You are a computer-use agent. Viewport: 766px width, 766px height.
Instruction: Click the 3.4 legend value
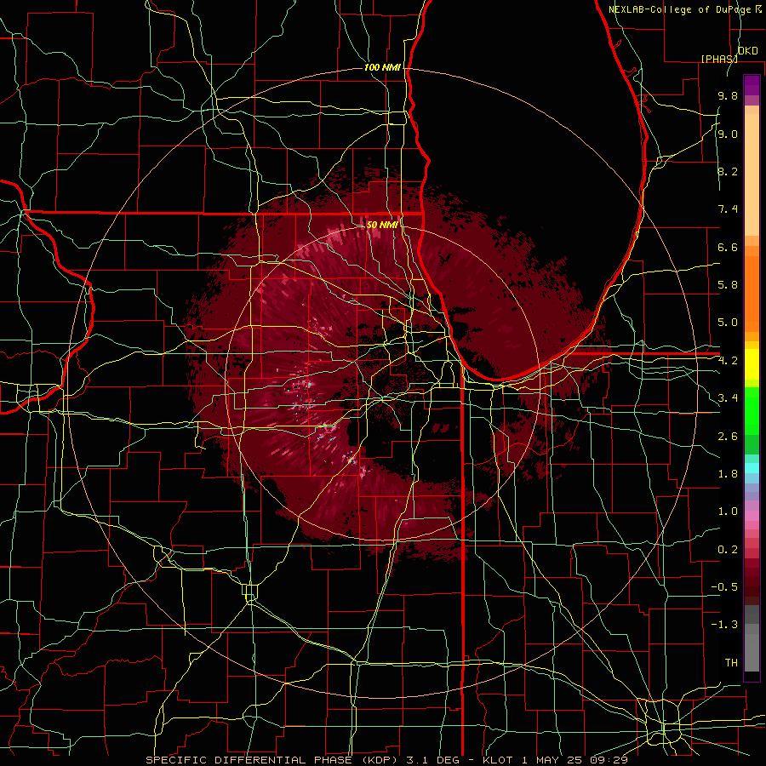728,398
